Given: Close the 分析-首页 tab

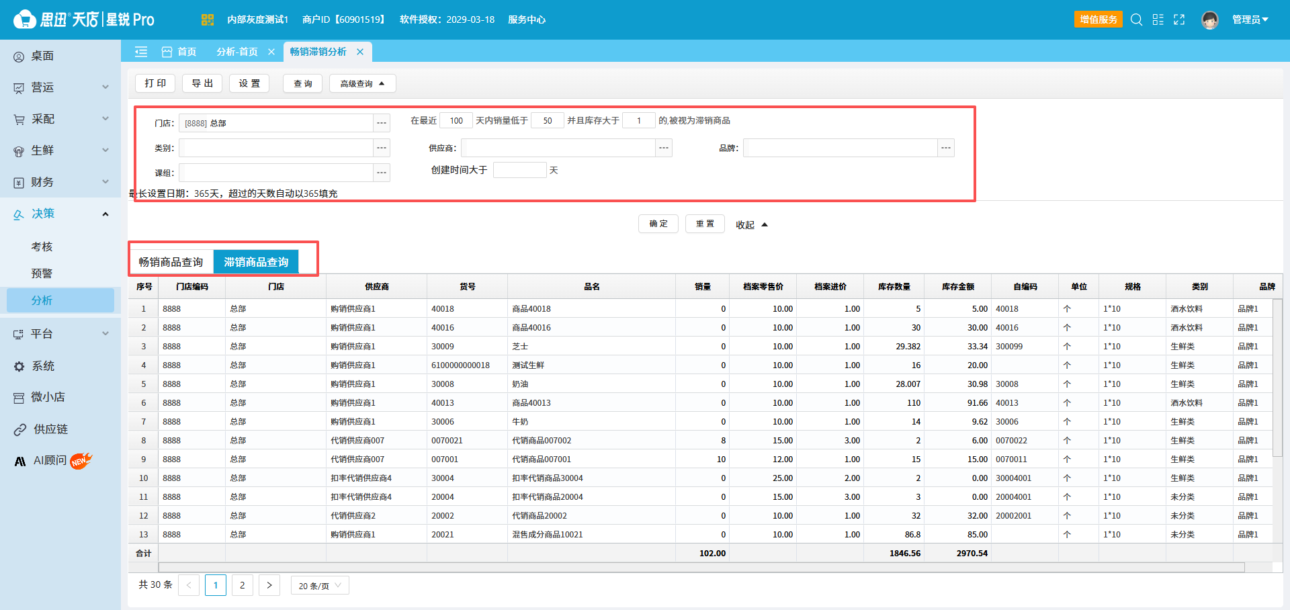Looking at the screenshot, I should tap(271, 52).
